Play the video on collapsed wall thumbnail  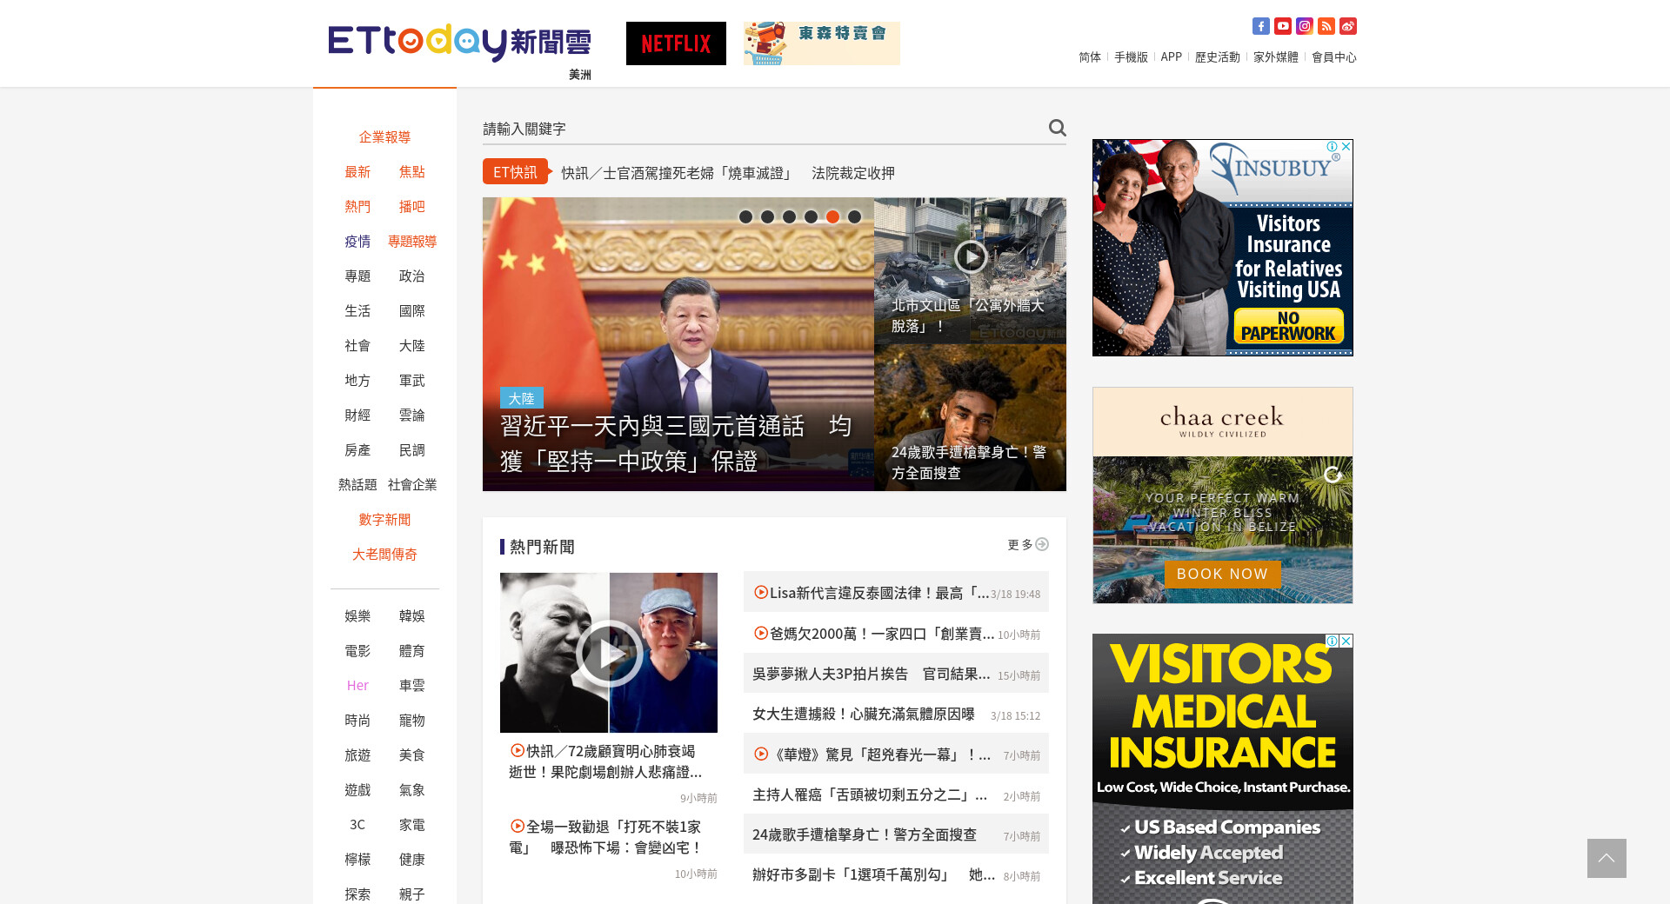tap(970, 256)
